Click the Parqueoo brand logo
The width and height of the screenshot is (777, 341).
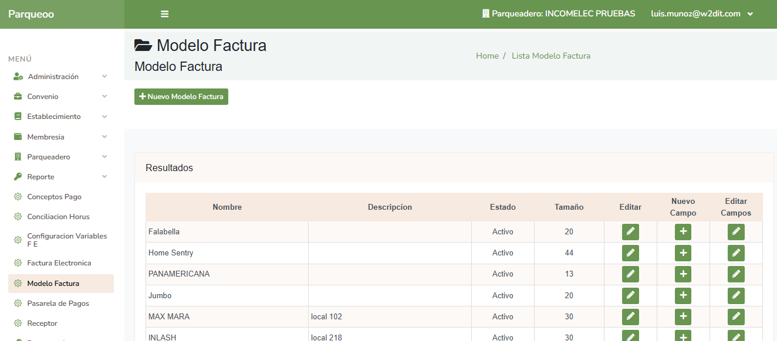pos(31,14)
